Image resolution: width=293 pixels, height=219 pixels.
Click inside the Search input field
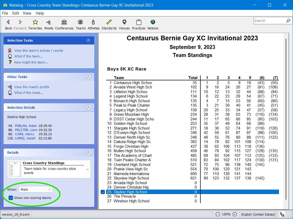pyautogui.click(x=270, y=21)
